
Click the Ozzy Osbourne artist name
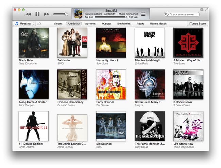pyautogui.click(x=28, y=64)
